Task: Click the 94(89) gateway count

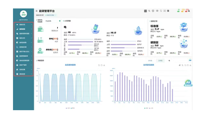Action: [x=53, y=39]
